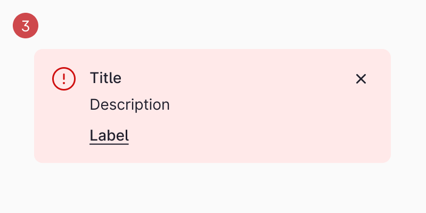Activate the Label text button
Screen dimensions: 426x213
(109, 136)
